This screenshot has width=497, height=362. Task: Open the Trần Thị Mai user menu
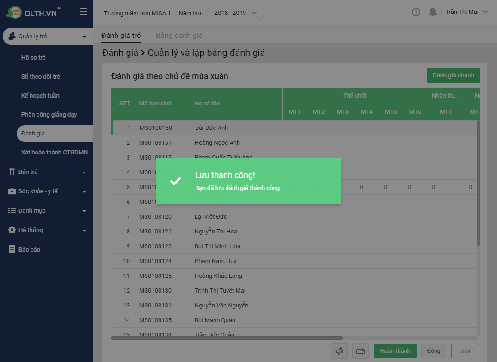466,12
